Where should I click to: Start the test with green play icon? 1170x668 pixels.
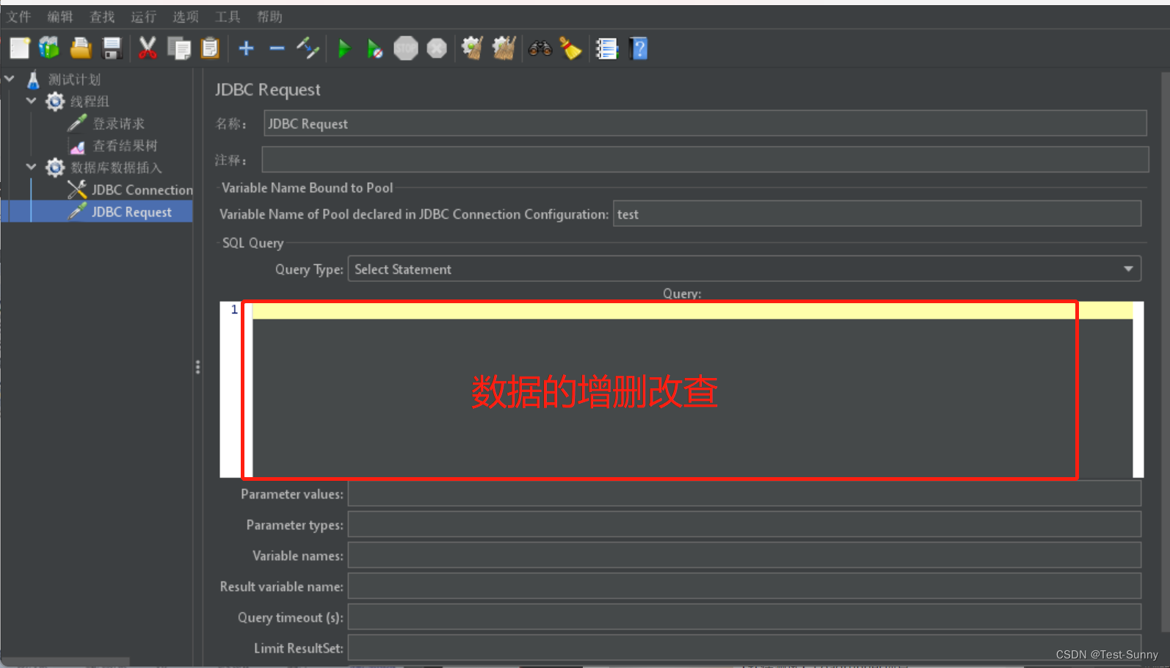344,49
